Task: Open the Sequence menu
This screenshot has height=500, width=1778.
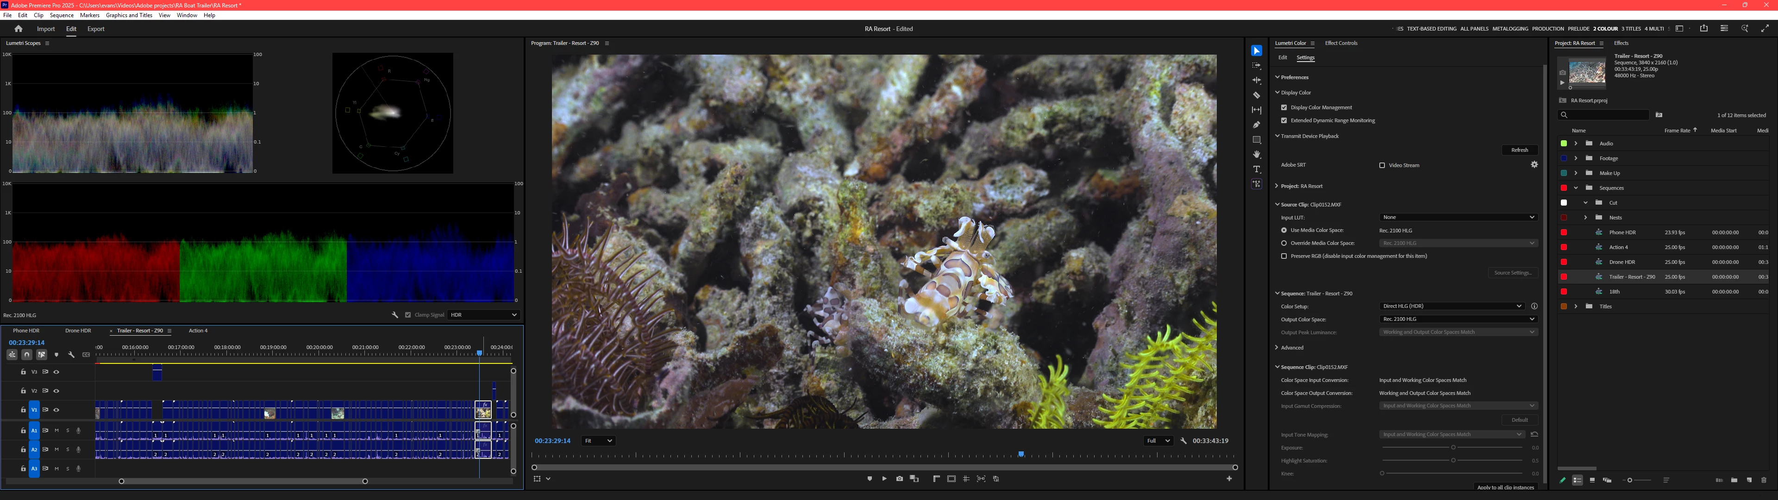Action: [x=62, y=15]
